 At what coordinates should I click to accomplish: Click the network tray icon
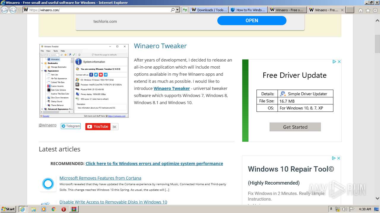(x=338, y=209)
